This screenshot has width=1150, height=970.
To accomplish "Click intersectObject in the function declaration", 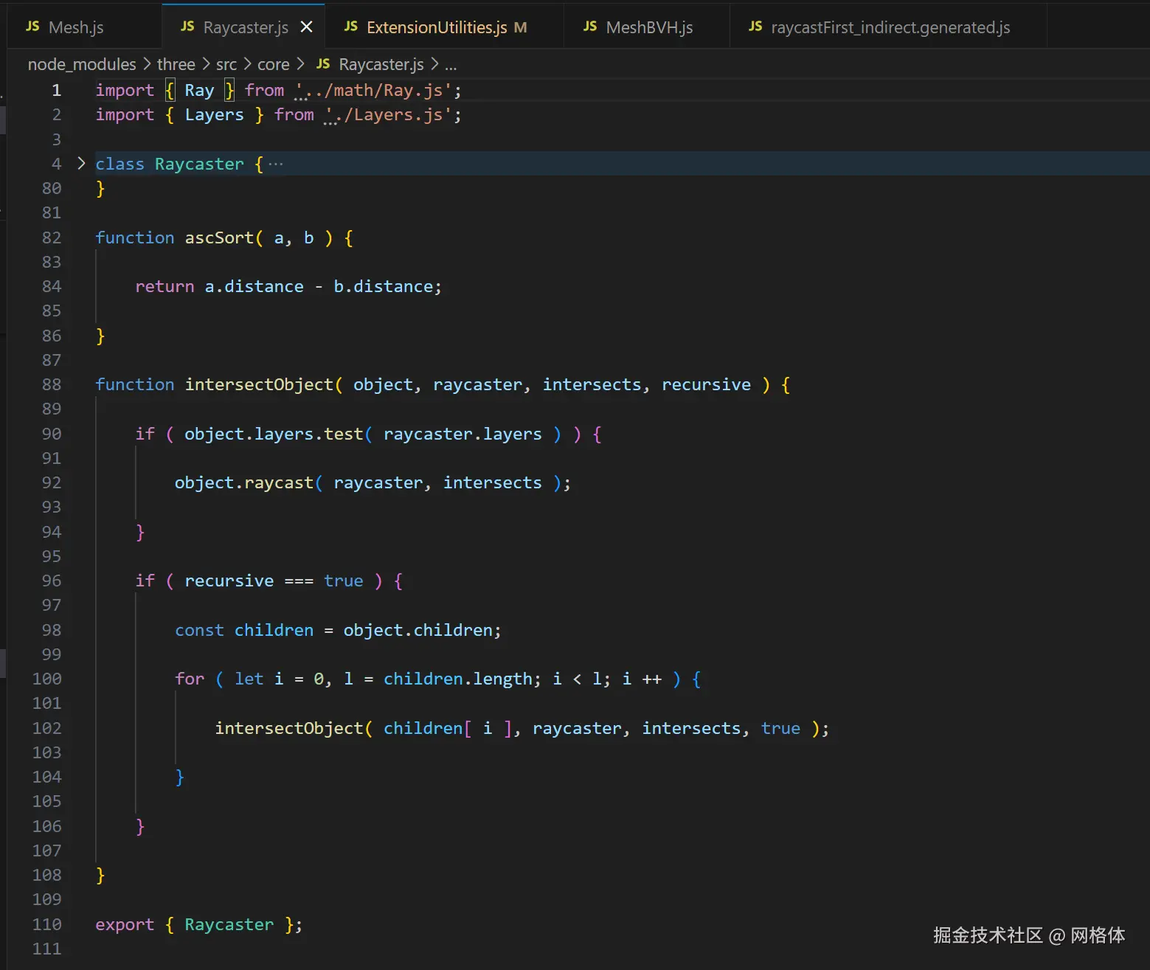I will (x=259, y=384).
